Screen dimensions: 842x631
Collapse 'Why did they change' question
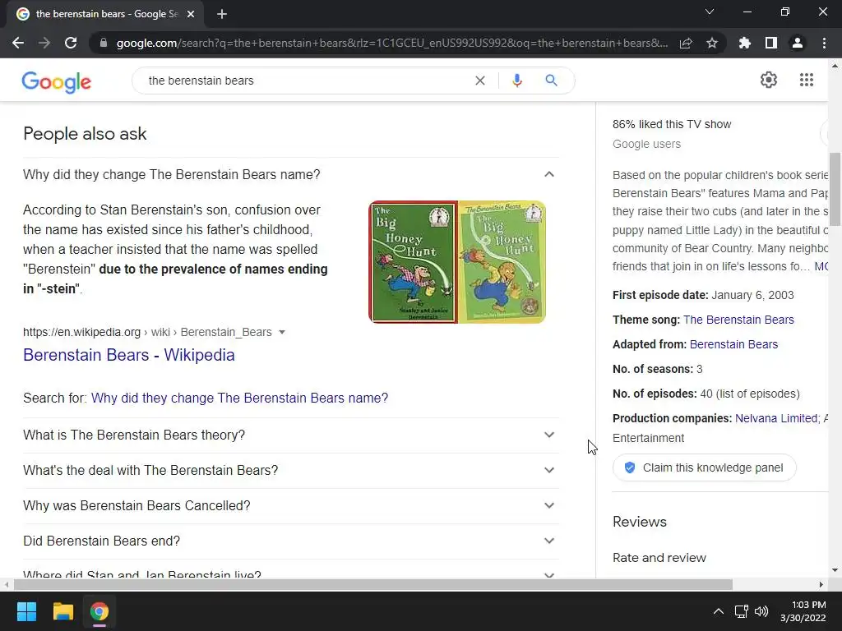pyautogui.click(x=291, y=174)
